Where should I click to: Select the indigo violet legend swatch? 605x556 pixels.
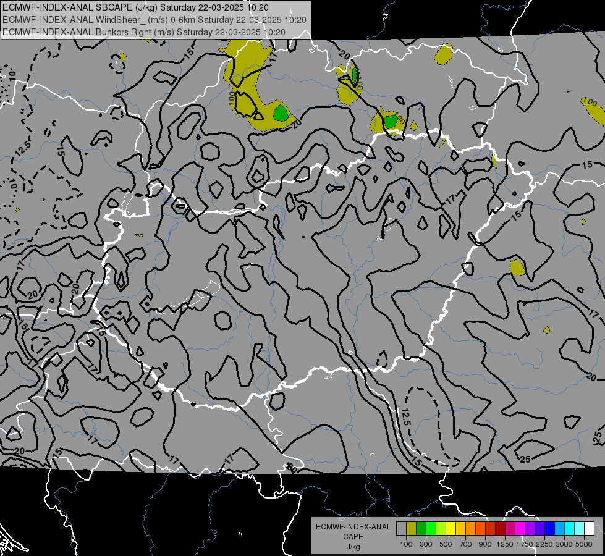tap(540, 529)
